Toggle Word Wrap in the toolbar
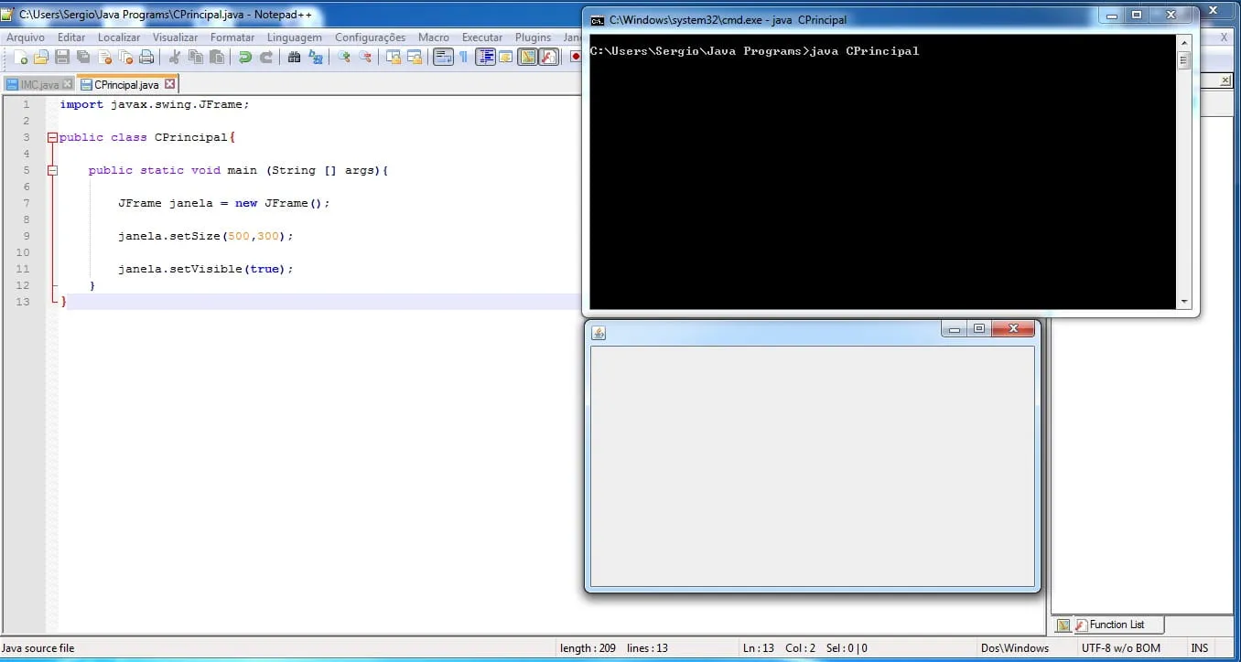 tap(443, 57)
